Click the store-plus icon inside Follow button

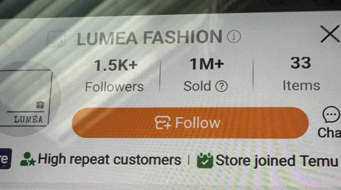pos(163,122)
